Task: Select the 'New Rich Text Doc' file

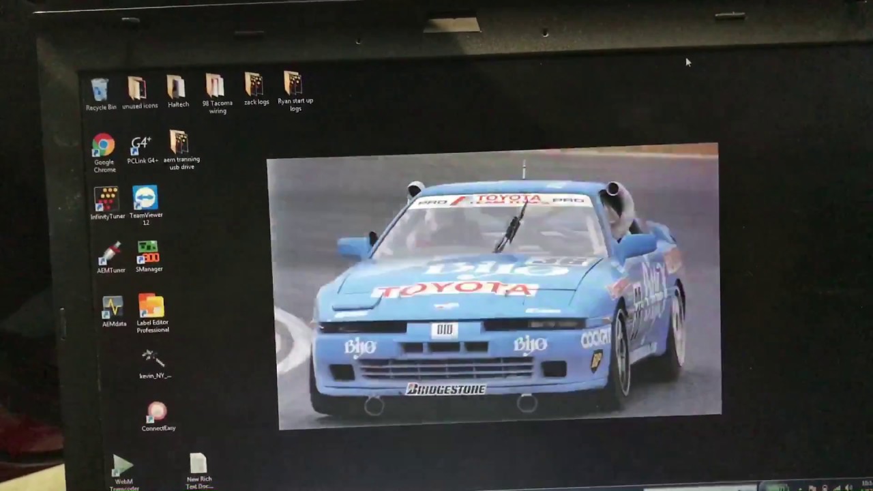Action: [198, 471]
